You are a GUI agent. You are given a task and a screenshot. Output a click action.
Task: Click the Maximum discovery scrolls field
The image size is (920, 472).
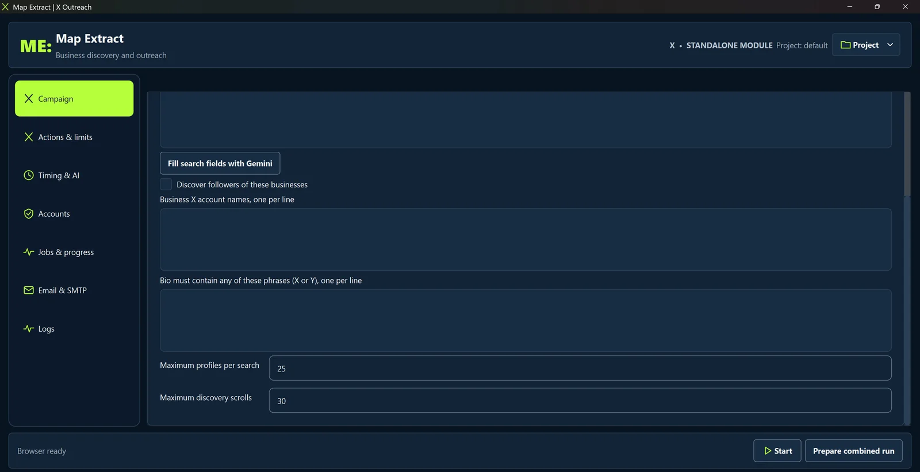[x=580, y=400]
